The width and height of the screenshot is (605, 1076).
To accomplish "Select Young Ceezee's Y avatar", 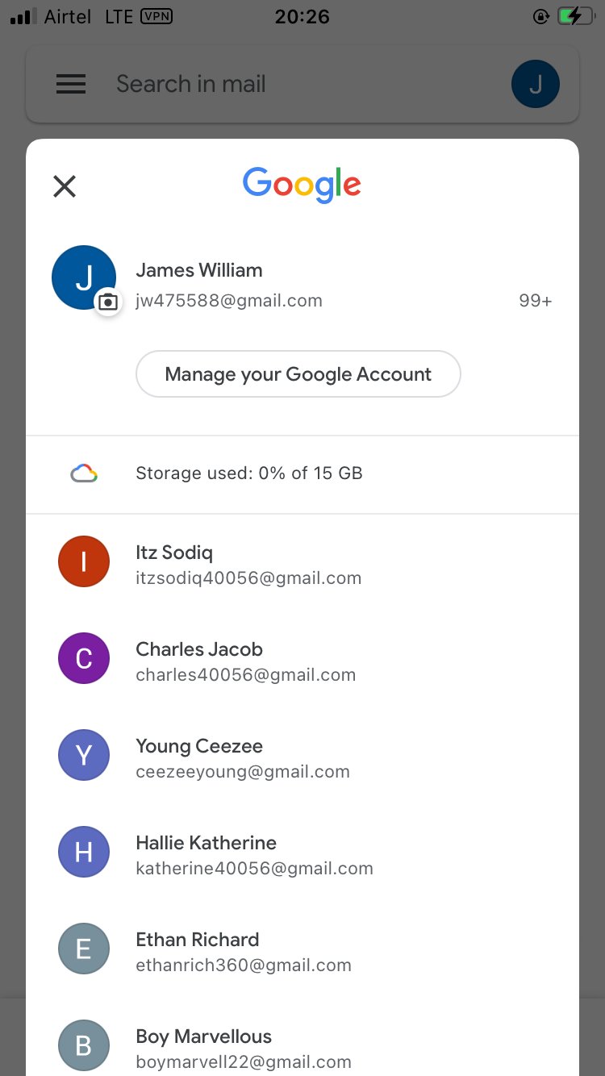I will (84, 755).
